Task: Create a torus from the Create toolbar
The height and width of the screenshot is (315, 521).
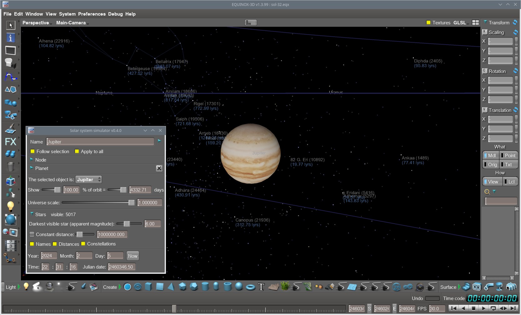Action: pyautogui.click(x=250, y=287)
